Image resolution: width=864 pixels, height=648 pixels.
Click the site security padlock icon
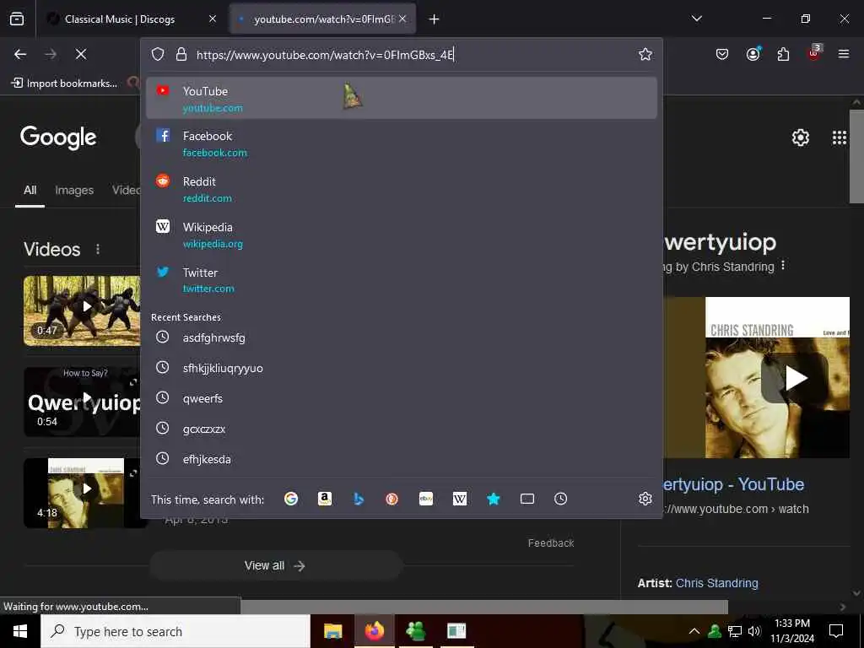point(181,54)
